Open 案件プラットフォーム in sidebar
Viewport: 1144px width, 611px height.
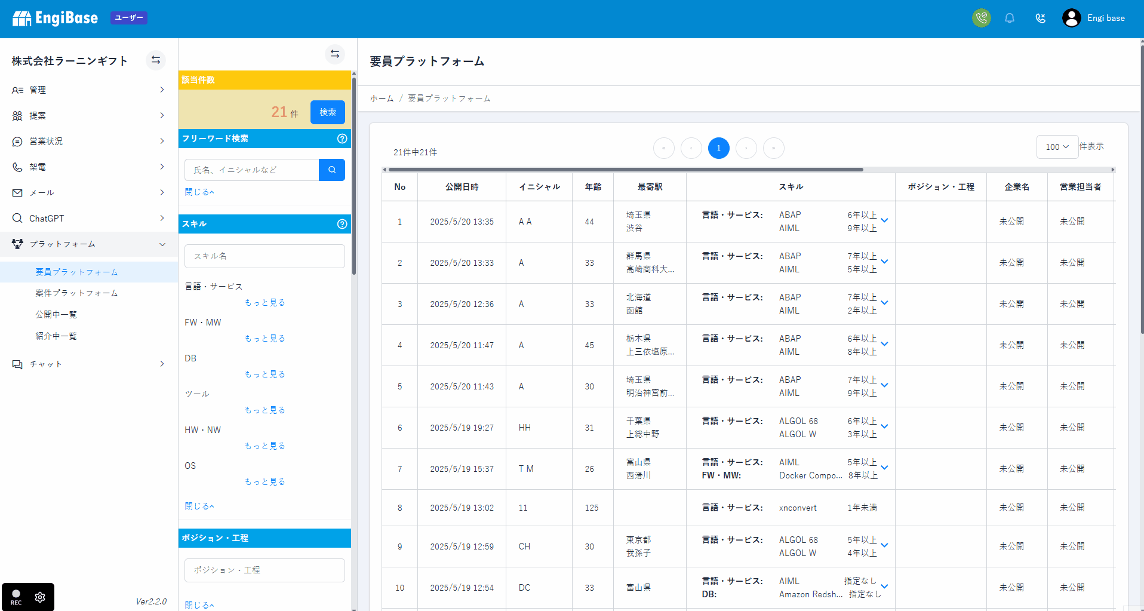click(76, 293)
